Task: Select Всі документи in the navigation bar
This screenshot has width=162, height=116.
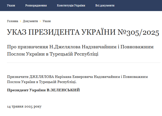Action: coord(105,5)
